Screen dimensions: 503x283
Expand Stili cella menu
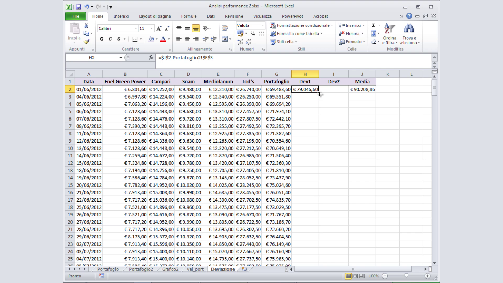pyautogui.click(x=283, y=42)
